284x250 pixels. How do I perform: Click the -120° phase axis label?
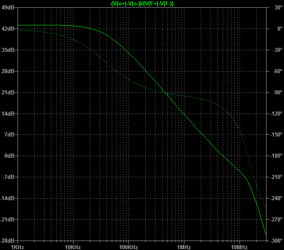click(x=276, y=114)
